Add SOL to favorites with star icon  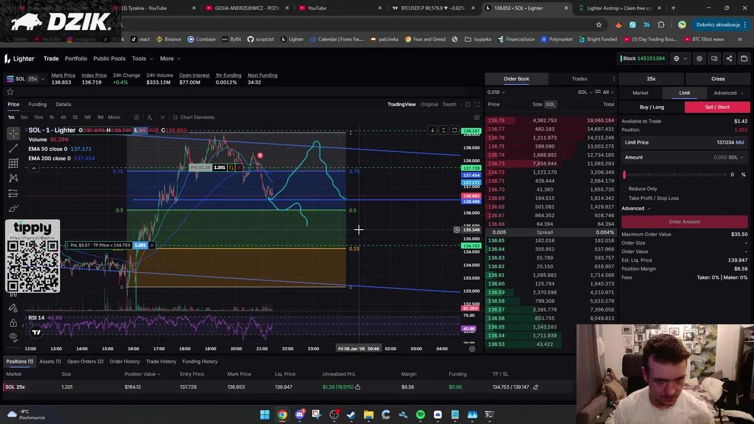[x=10, y=92]
